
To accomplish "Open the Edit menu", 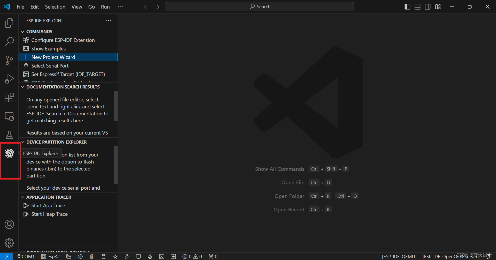I will pos(35,7).
